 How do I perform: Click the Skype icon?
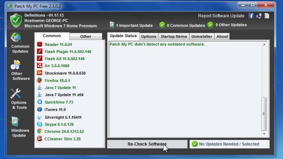[x=39, y=124]
